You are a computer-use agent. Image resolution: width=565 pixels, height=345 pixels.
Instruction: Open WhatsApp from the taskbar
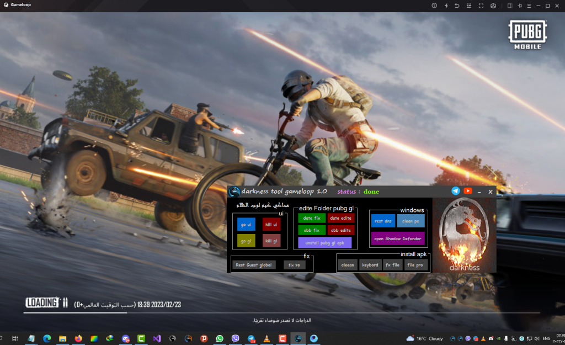[x=220, y=338]
